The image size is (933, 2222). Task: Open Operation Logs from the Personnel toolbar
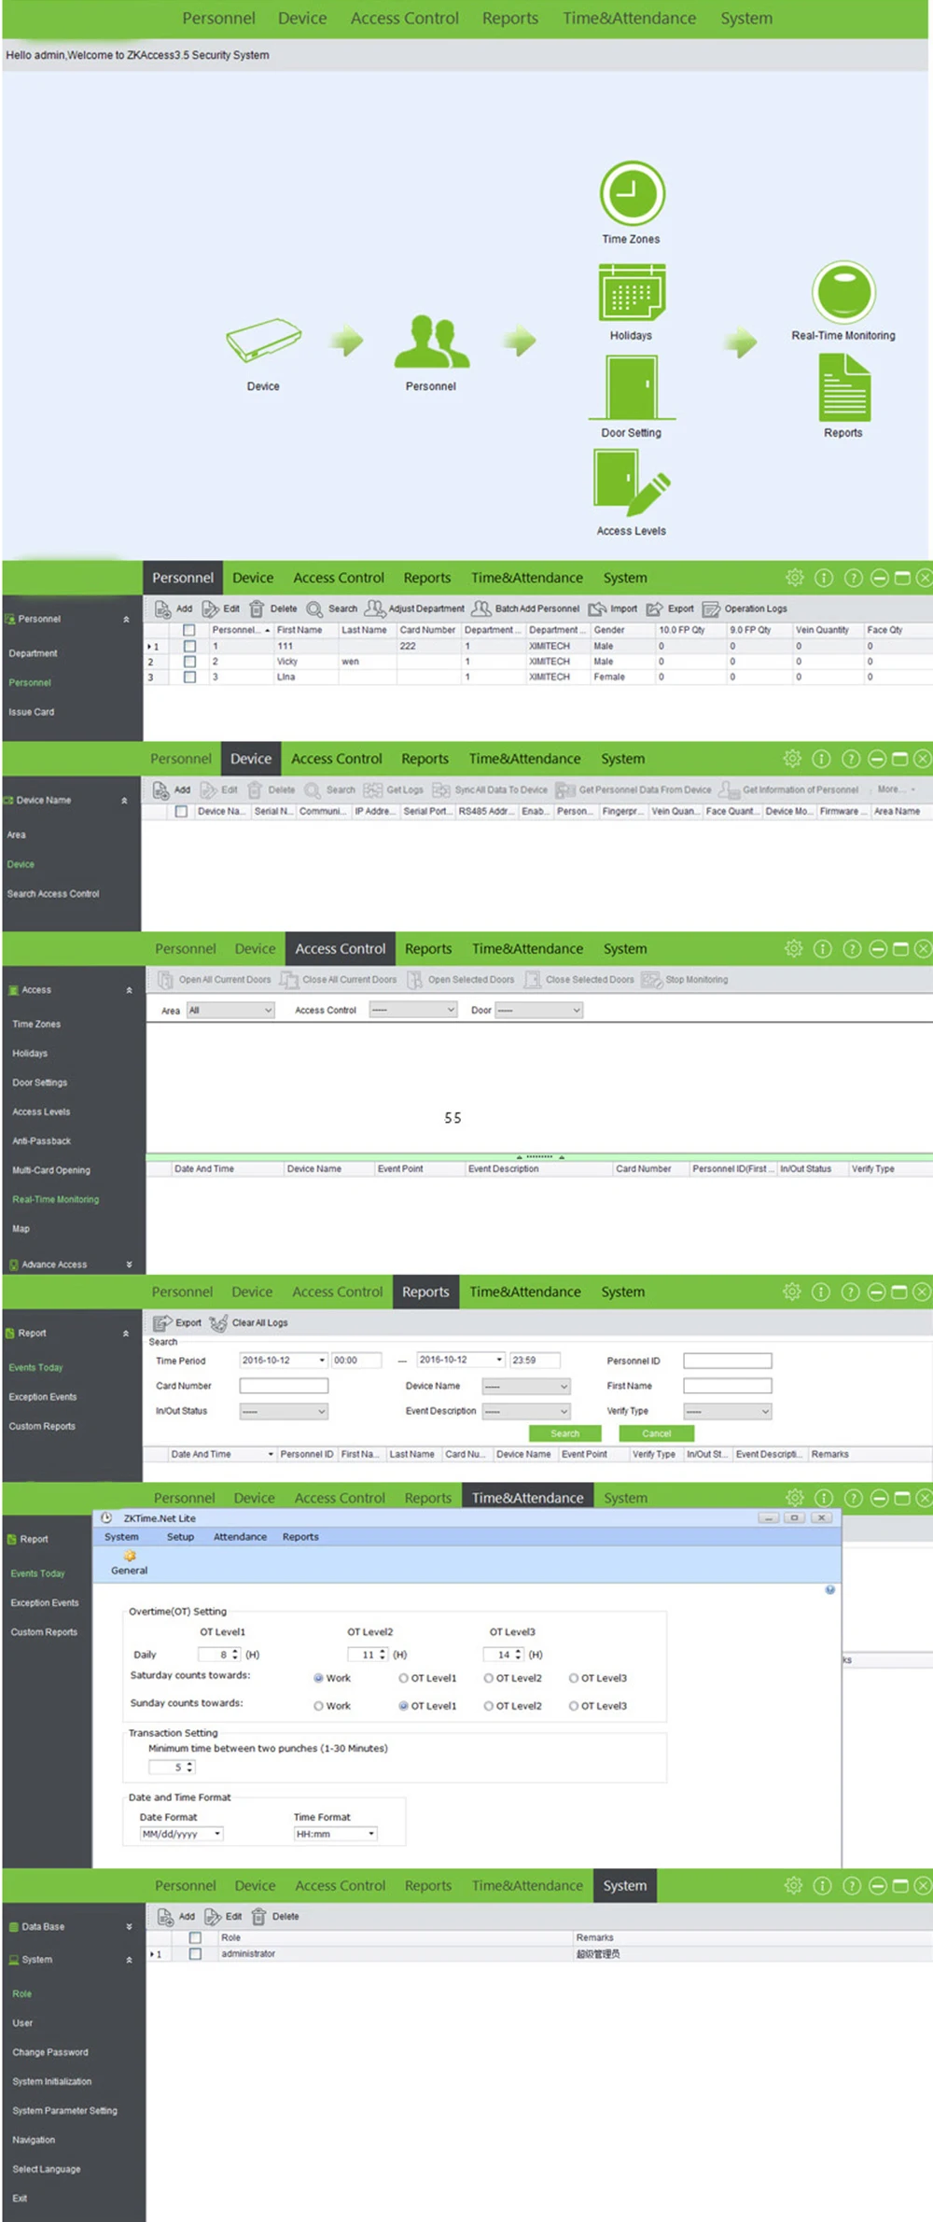[745, 608]
